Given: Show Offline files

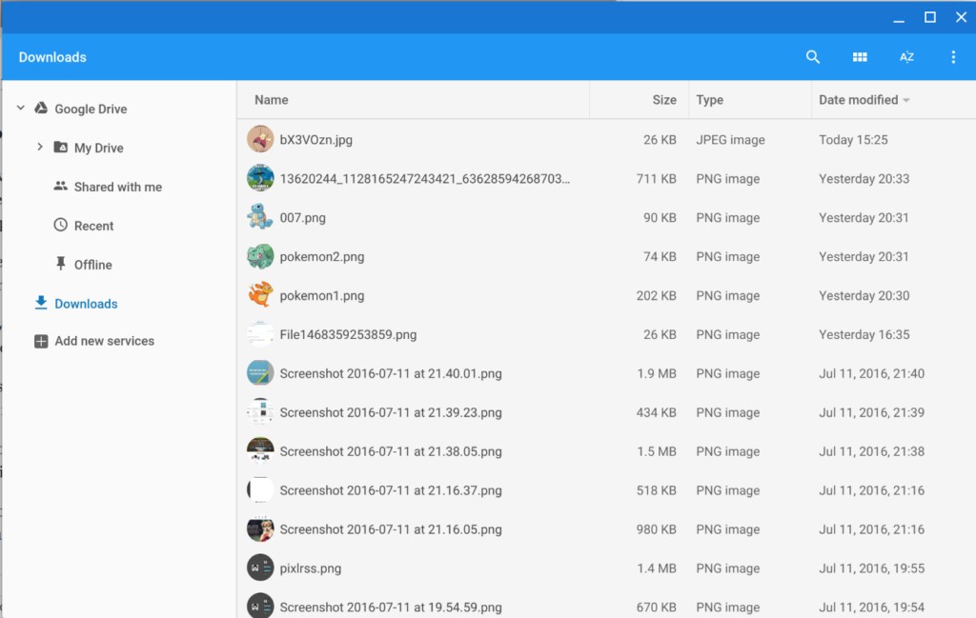Looking at the screenshot, I should click(x=92, y=265).
